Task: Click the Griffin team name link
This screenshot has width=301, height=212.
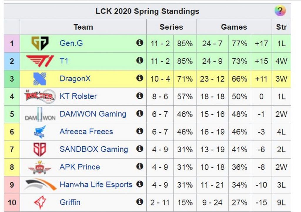Action: (70, 202)
